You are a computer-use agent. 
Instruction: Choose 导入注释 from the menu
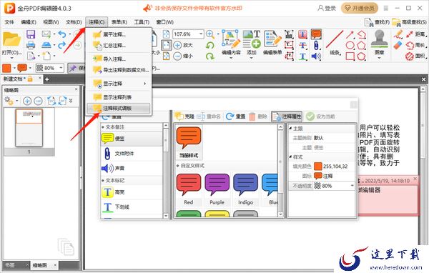point(119,59)
